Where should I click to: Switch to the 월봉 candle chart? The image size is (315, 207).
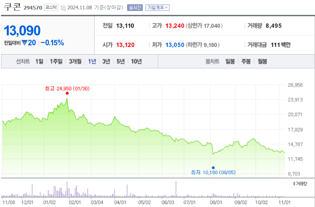[262, 62]
